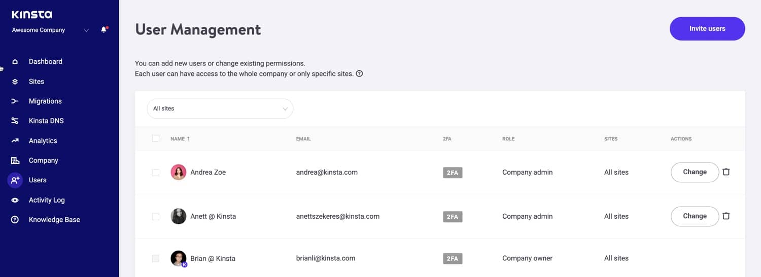Screen dimensions: 761x277
Task: Open the All sites dropdown
Action: (220, 109)
